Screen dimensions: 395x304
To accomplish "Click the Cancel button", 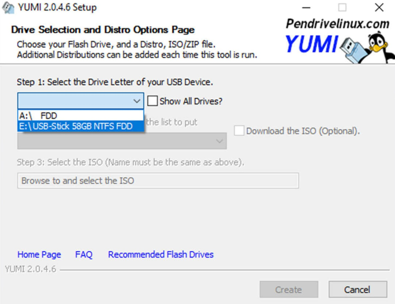I will coord(358,290).
